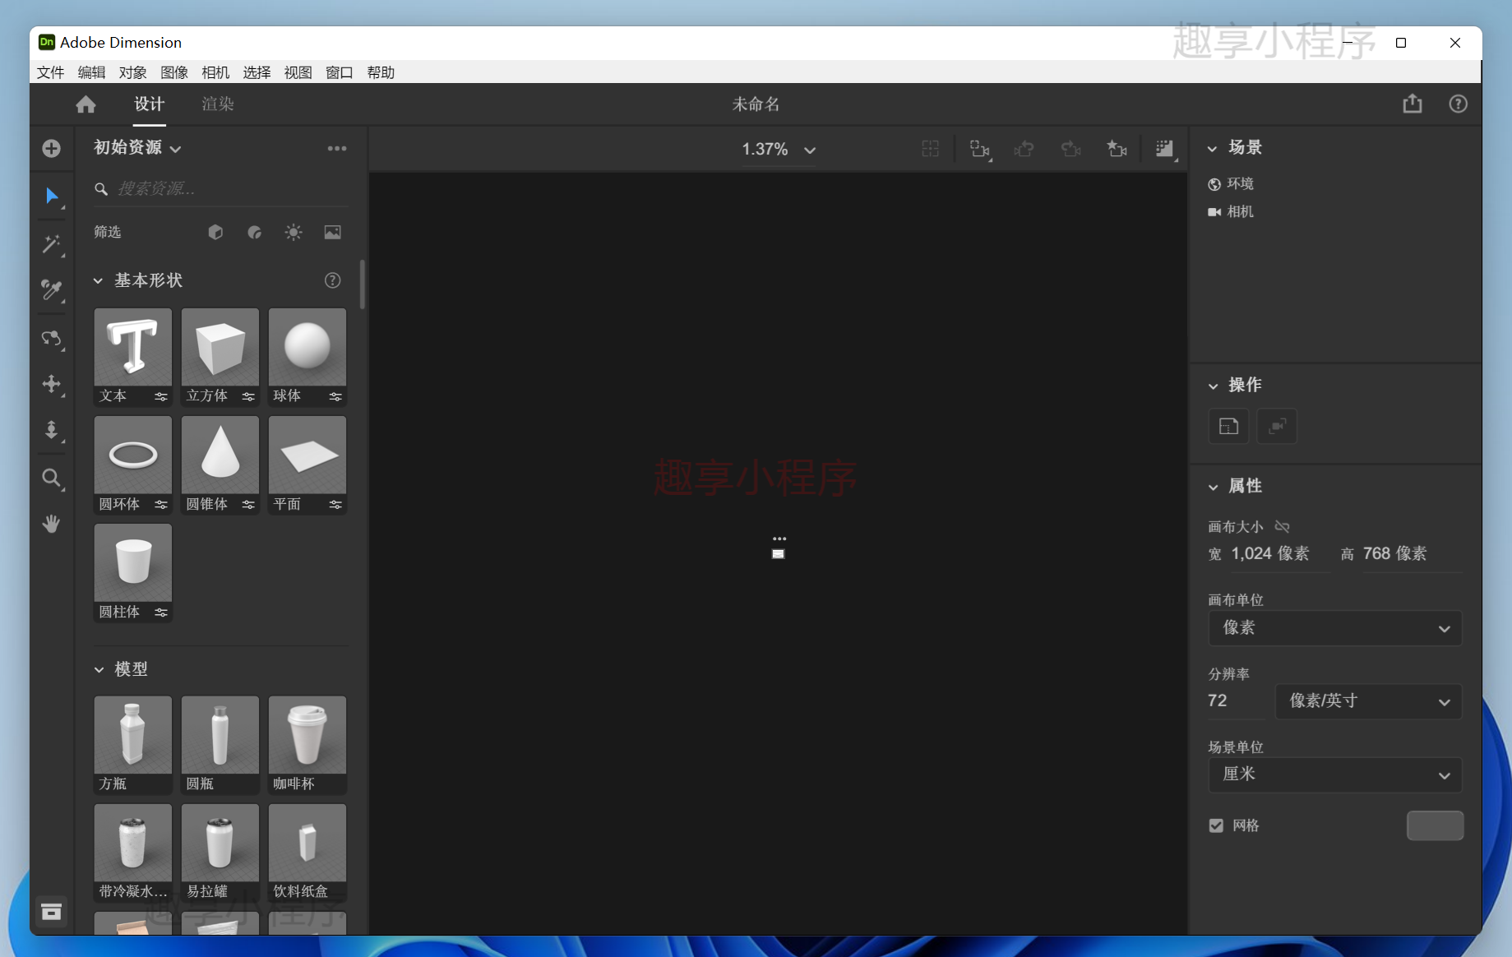The image size is (1512, 957).
Task: Open the 对象 menu
Action: click(x=132, y=72)
